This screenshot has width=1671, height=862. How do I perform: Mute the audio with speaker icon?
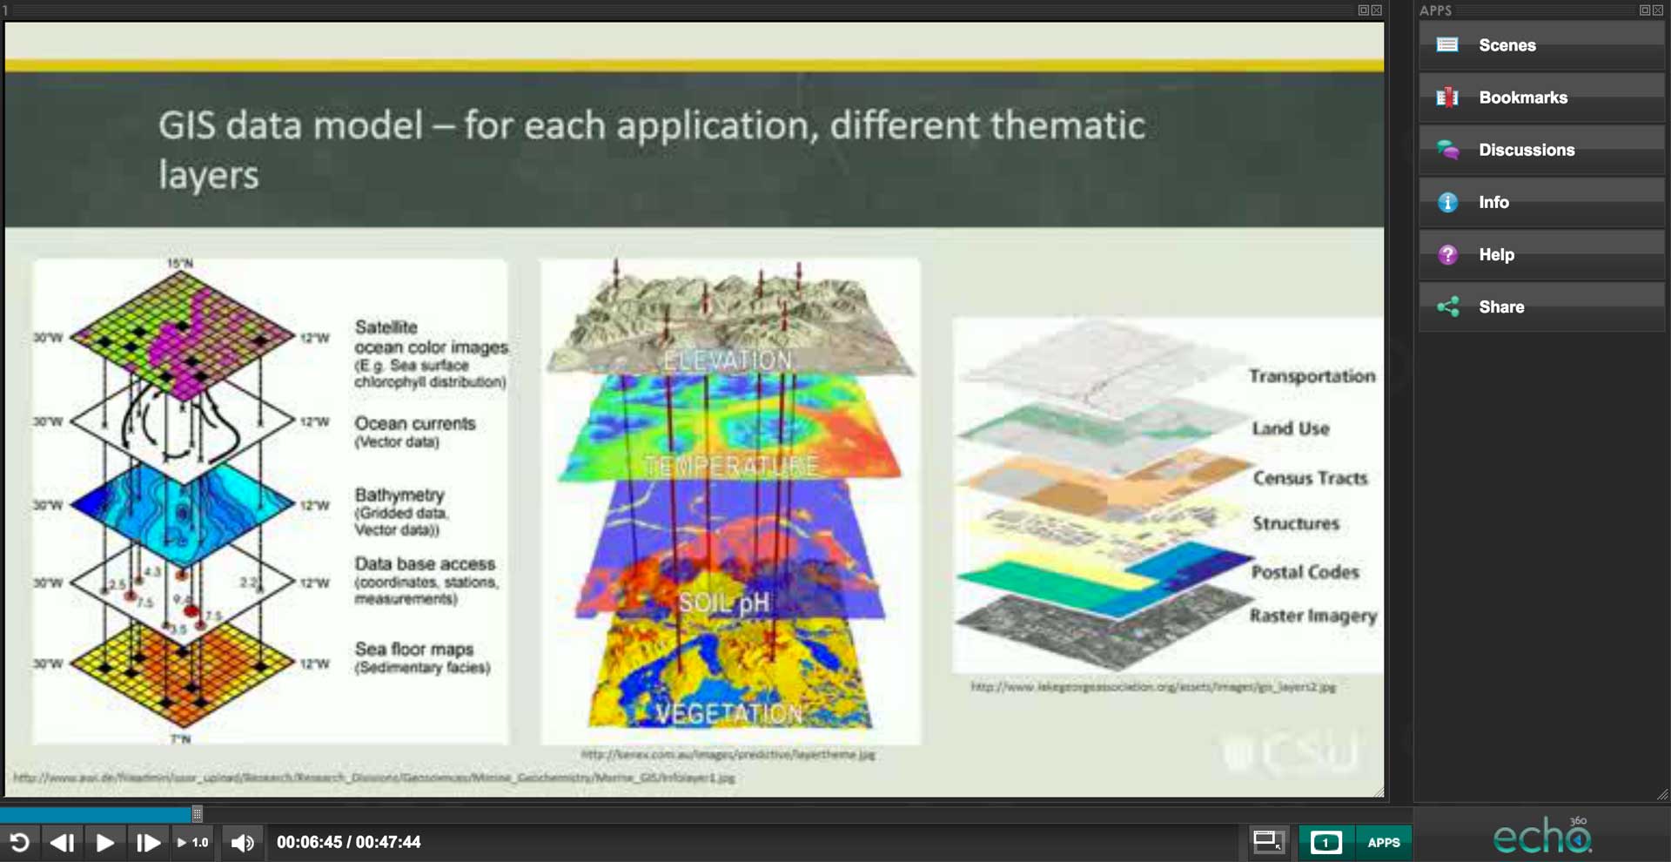pos(242,842)
